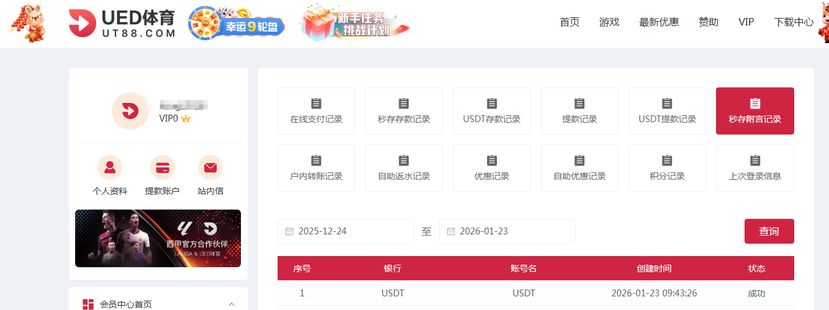Click the 创建时间 column header
This screenshot has width=829, height=310.
coord(654,268)
